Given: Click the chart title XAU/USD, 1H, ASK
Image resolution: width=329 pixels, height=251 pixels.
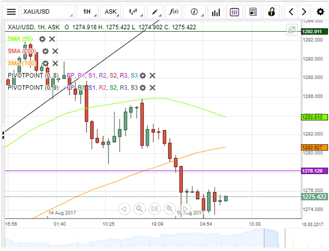Looking at the screenshot, I should click(x=33, y=27).
